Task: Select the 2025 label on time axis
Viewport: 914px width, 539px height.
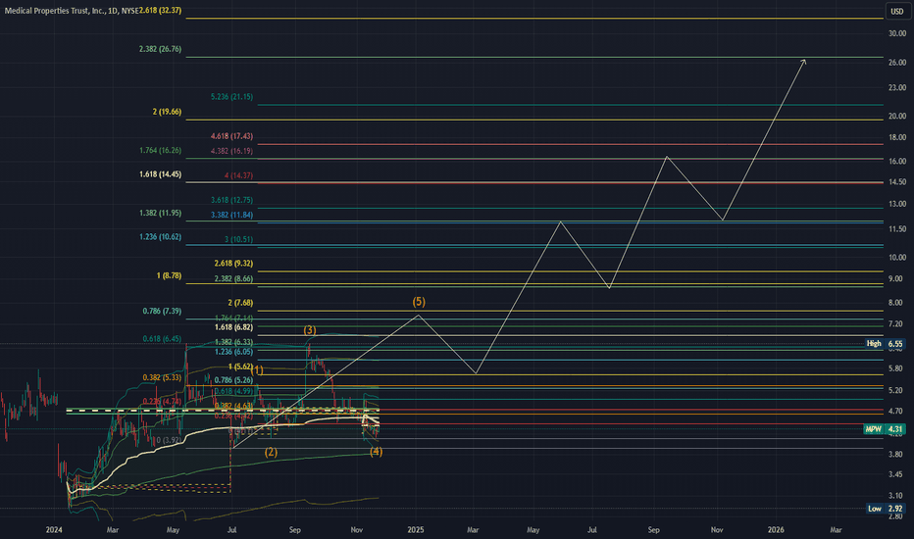Action: click(x=416, y=529)
